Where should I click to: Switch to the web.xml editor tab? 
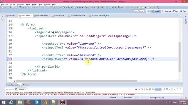11,15
